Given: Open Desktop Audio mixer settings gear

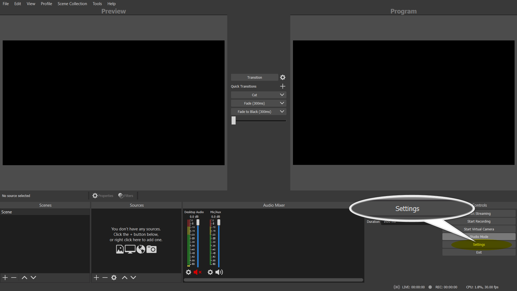Looking at the screenshot, I should click(188, 272).
